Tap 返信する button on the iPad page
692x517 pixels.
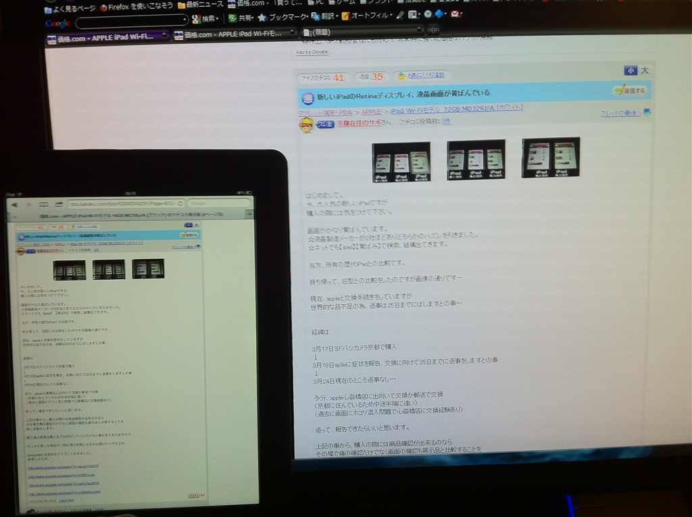189,235
